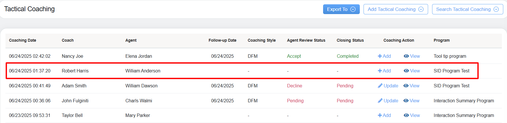Screen dimensions: 507x123
Task: Click the pencil Update icon for Adam Smith row
Action: pos(380,86)
